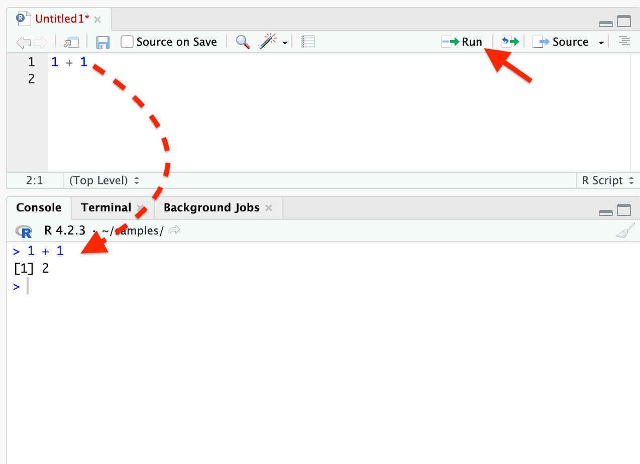
Task: Switch to the Terminal tab
Action: [x=106, y=207]
